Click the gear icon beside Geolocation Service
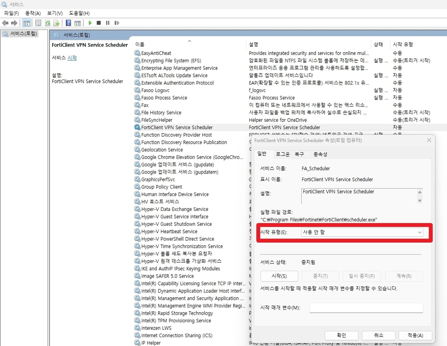 pyautogui.click(x=137, y=150)
